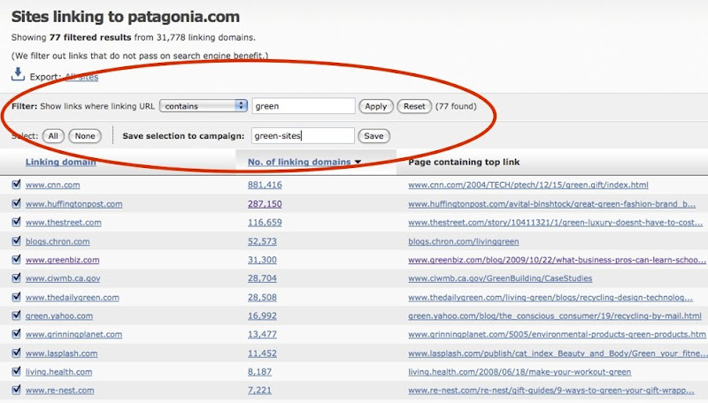Toggle checkbox for www.grinningplanet.com
This screenshot has width=708, height=403.
pos(16,333)
